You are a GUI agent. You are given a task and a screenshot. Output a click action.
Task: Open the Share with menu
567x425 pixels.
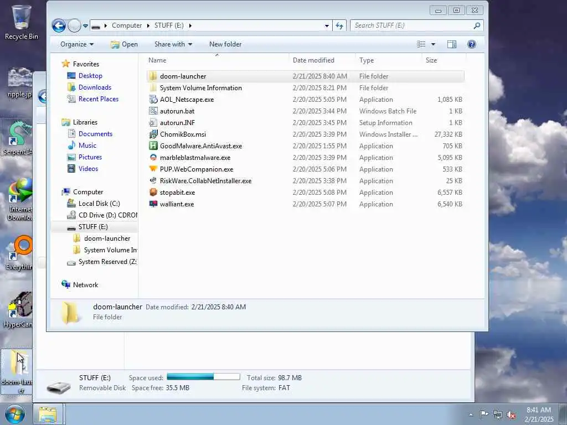(173, 44)
